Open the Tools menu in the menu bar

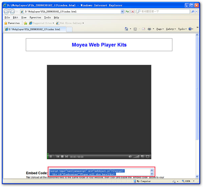[x=47, y=17]
